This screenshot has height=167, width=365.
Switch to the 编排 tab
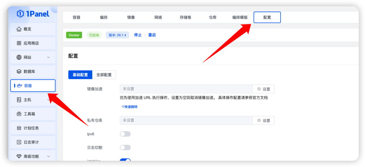click(104, 18)
